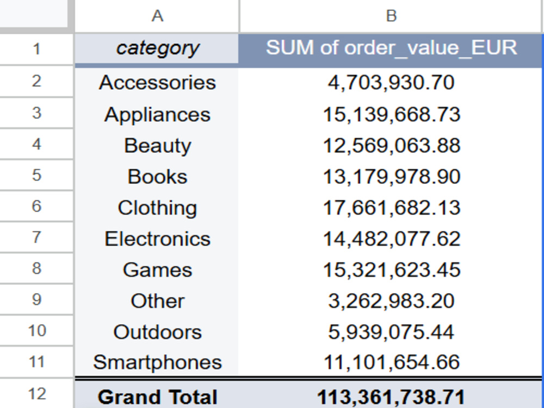Image resolution: width=544 pixels, height=408 pixels.
Task: Select the 'Beauty' cell
Action: [x=157, y=145]
